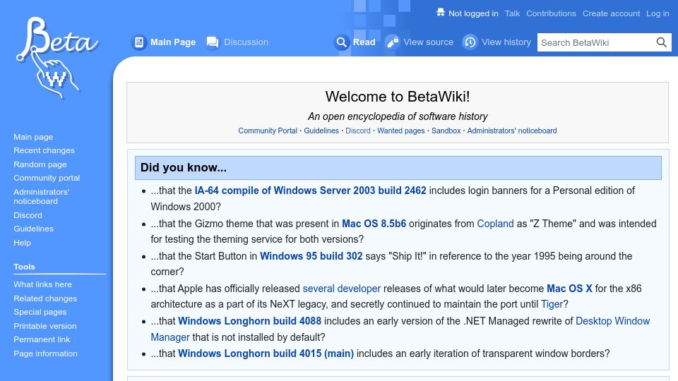Open Community portal in the sidebar
This screenshot has width=678, height=381.
[x=47, y=178]
